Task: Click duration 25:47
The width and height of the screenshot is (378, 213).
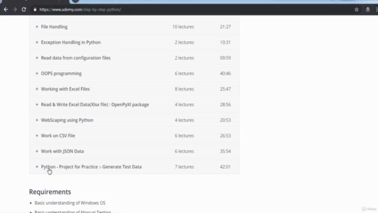Action: (225, 89)
